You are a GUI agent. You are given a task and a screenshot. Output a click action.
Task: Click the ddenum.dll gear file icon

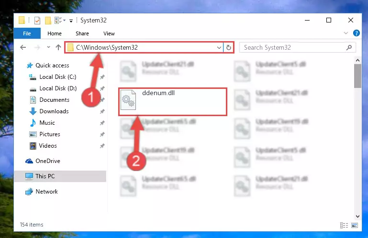tap(128, 100)
